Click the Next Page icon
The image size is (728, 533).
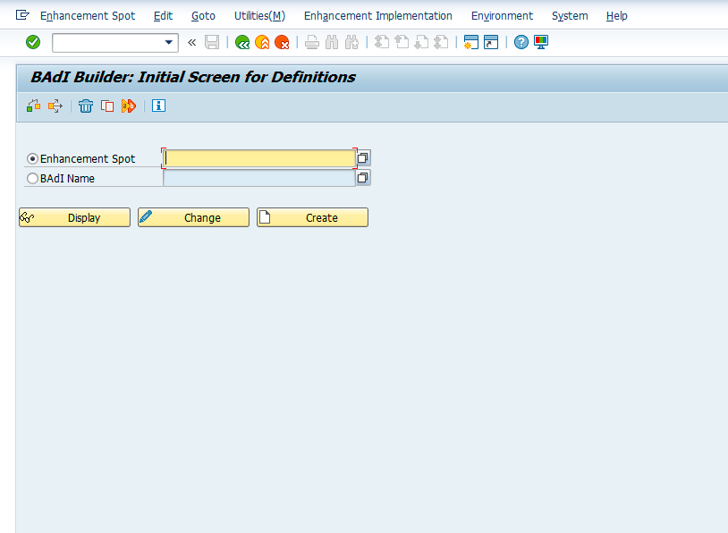pos(421,42)
